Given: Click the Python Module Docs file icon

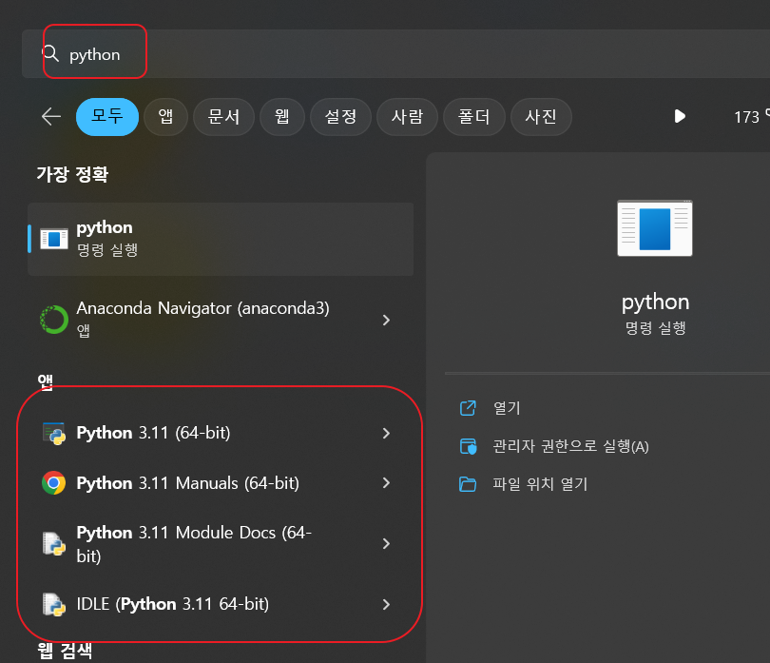Looking at the screenshot, I should point(54,544).
